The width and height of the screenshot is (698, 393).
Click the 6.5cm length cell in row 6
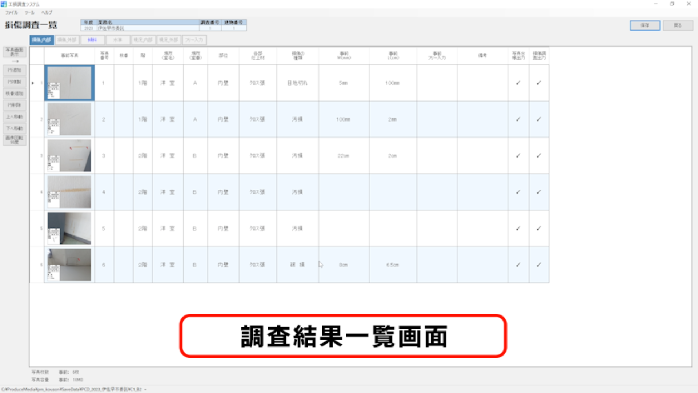coord(393,265)
